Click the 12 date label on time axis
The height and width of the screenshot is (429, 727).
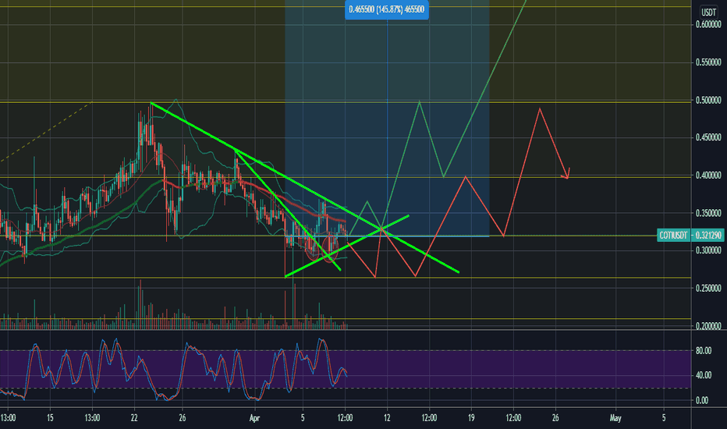pos(387,418)
